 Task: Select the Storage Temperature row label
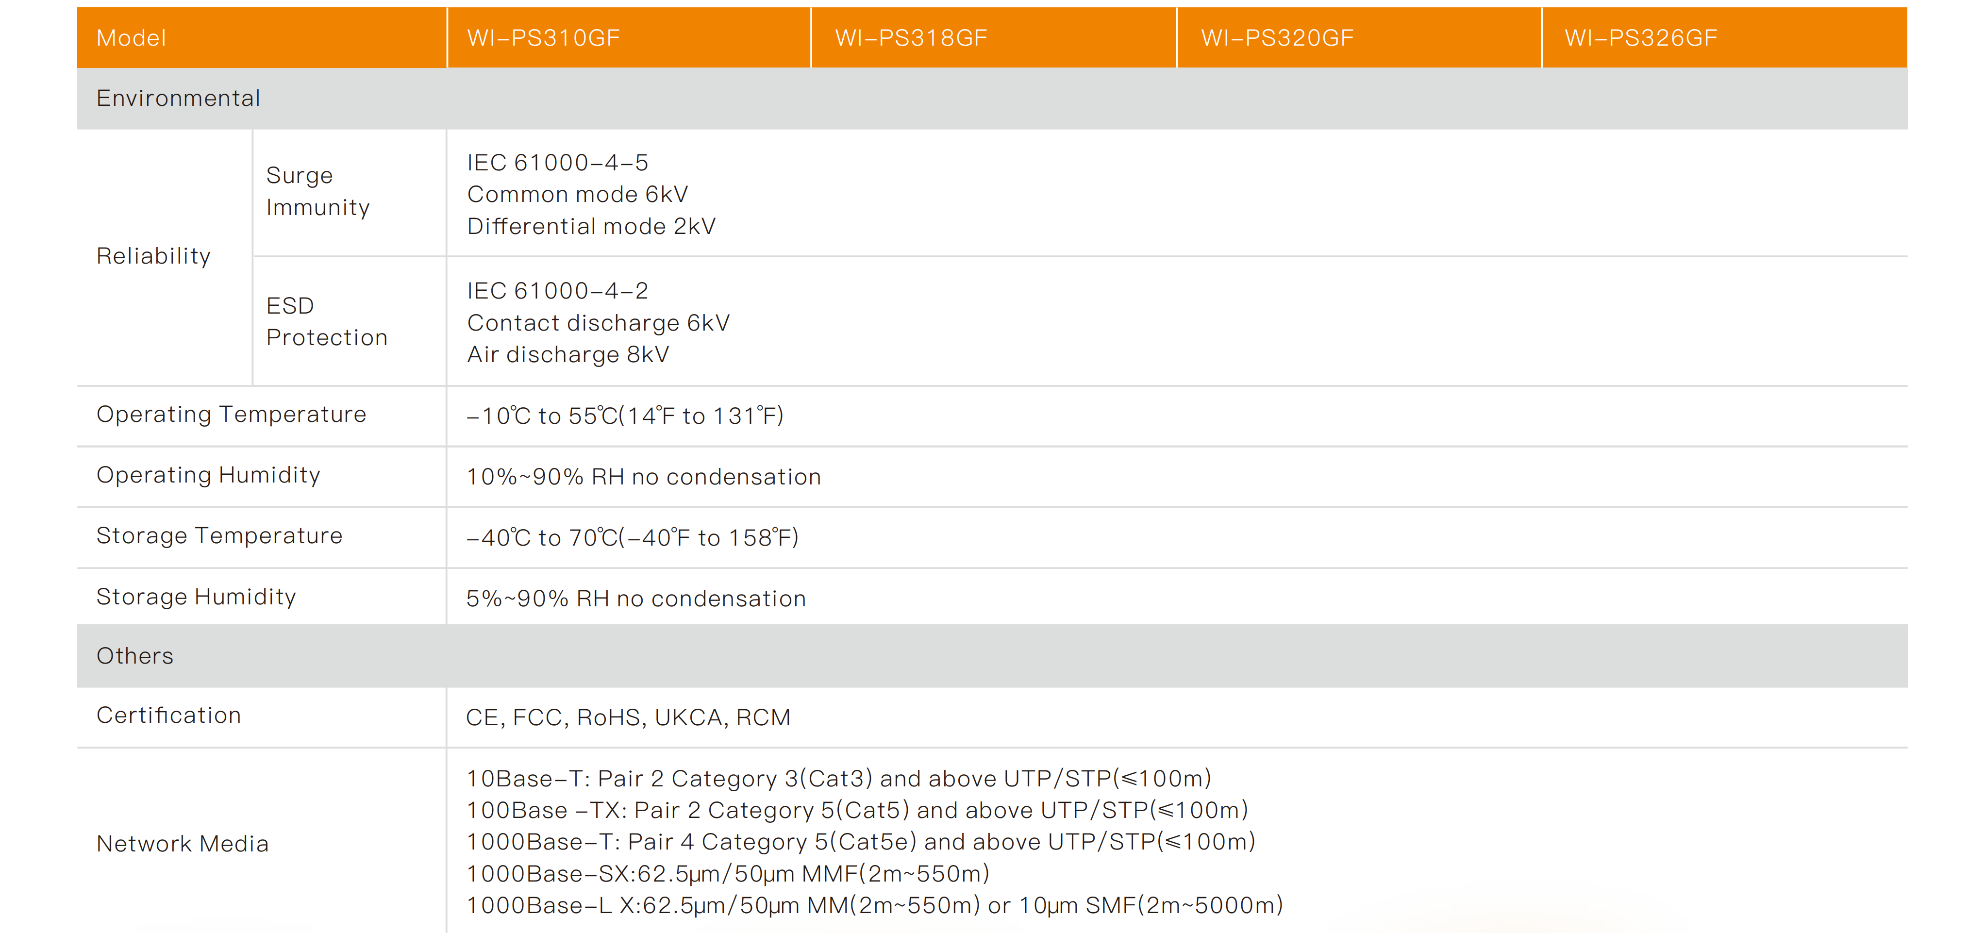click(x=219, y=535)
